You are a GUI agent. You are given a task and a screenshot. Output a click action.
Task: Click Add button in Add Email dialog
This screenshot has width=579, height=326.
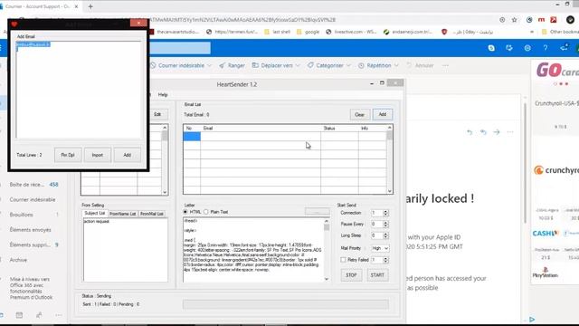point(127,155)
